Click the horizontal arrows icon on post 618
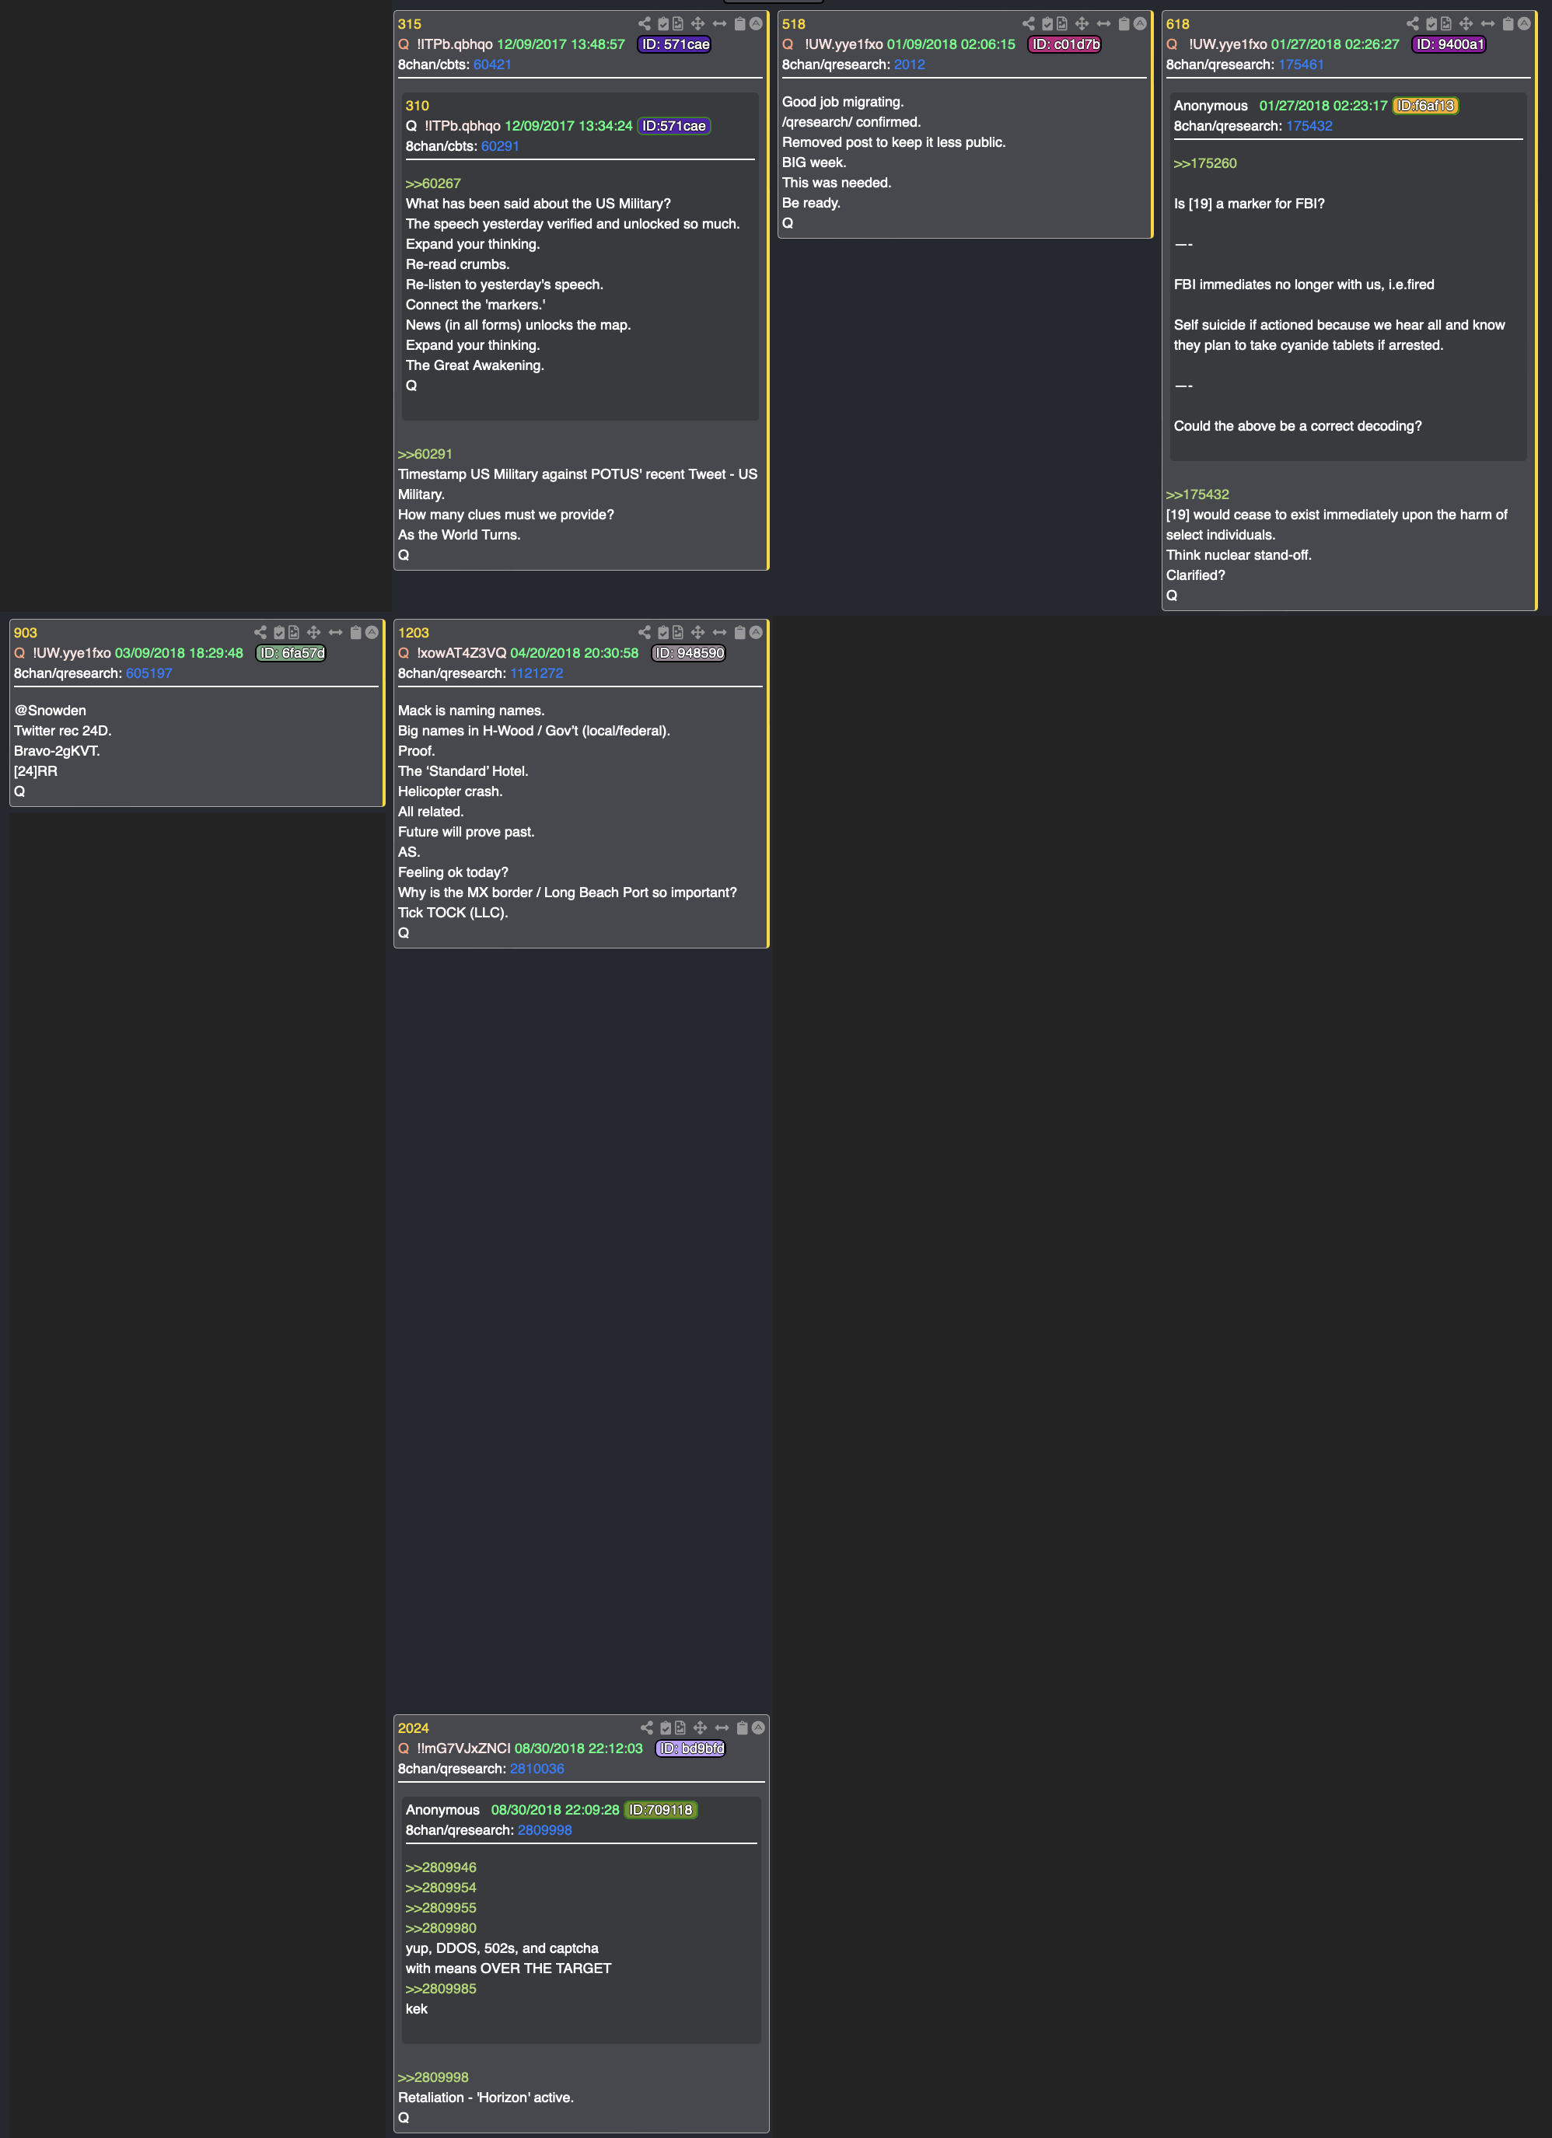 pyautogui.click(x=1488, y=23)
